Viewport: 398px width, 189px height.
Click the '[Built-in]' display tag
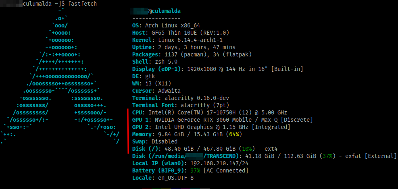(287, 69)
